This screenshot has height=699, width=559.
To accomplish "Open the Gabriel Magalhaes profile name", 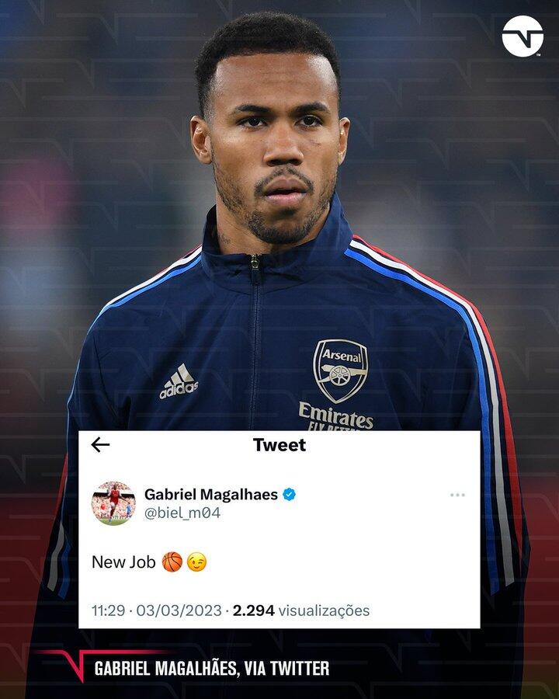I will [211, 495].
